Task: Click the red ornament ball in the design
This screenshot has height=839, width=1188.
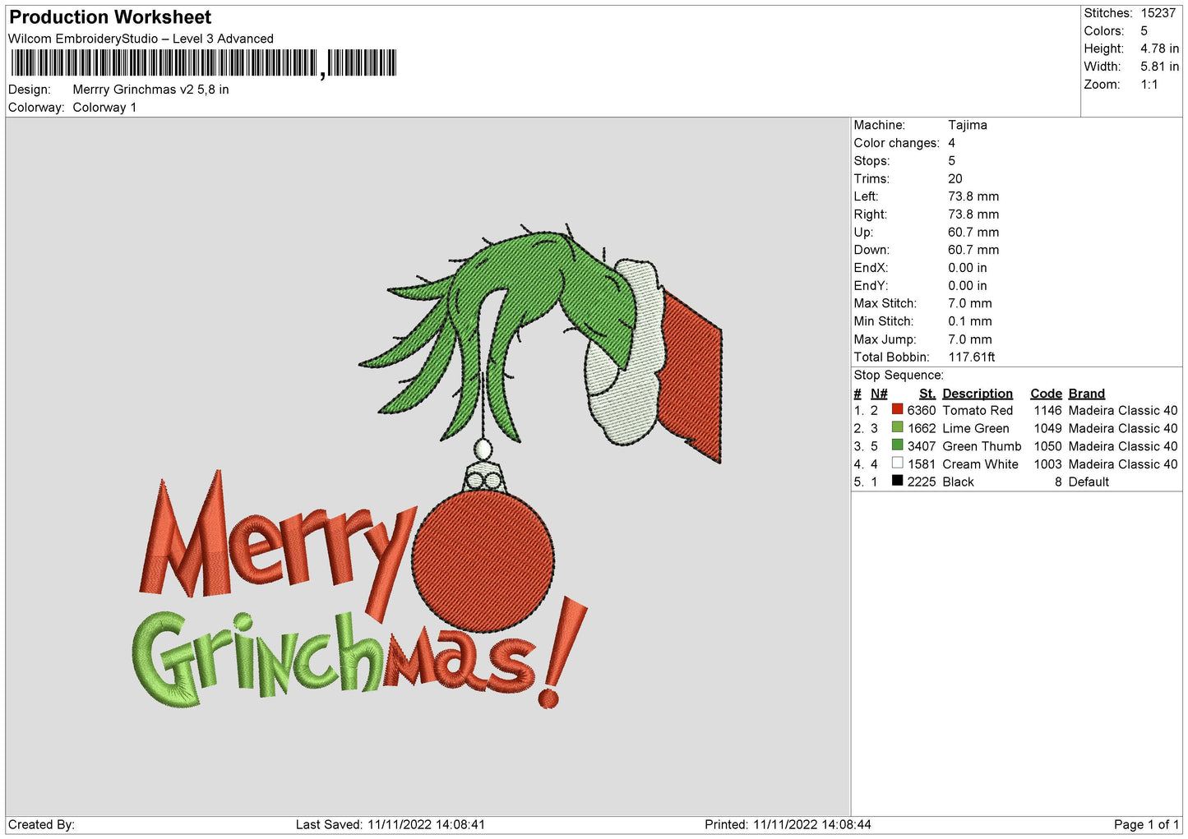Action: (x=483, y=561)
